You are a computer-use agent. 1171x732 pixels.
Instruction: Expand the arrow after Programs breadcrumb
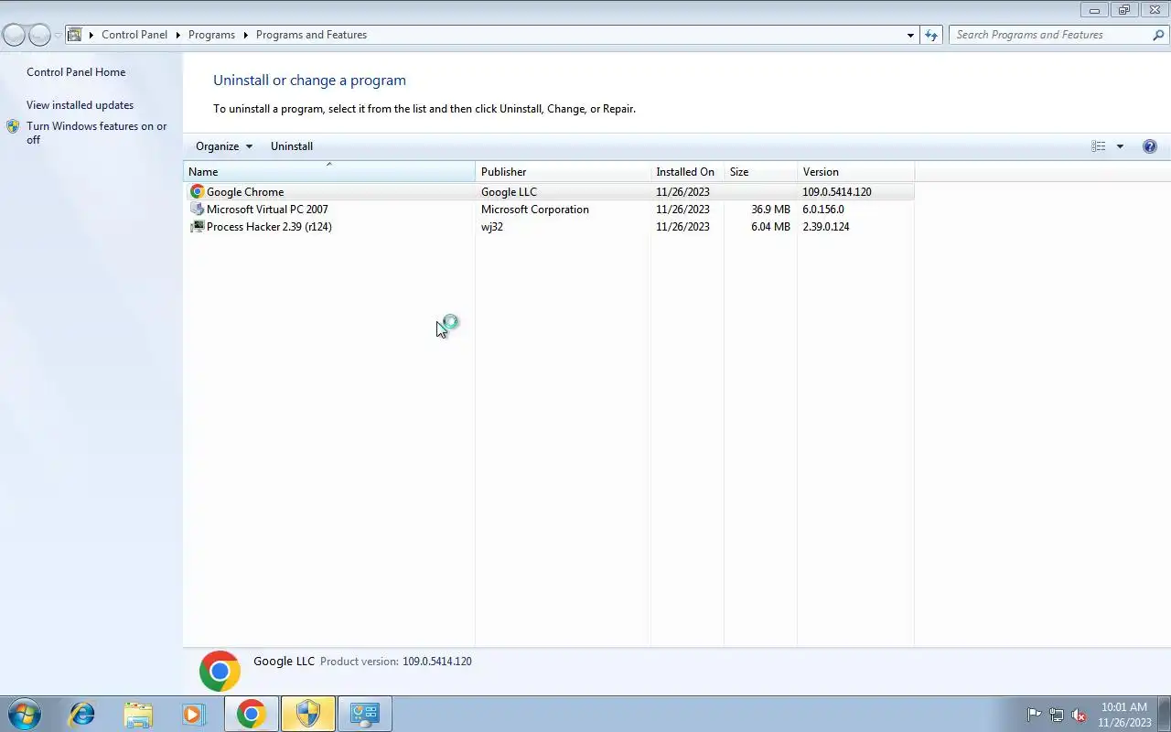point(245,35)
